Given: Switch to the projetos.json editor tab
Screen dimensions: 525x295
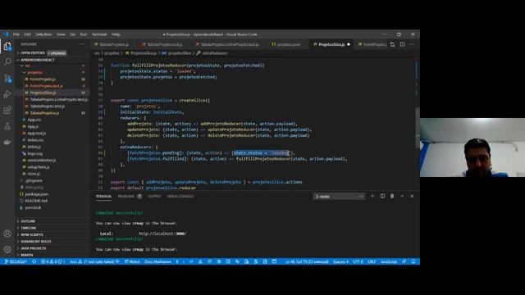Looking at the screenshot, I should click(x=286, y=44).
